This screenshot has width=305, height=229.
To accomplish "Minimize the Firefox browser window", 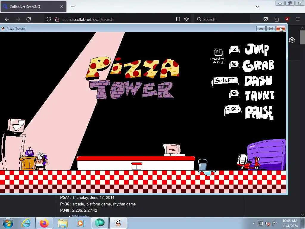I will (280, 3).
